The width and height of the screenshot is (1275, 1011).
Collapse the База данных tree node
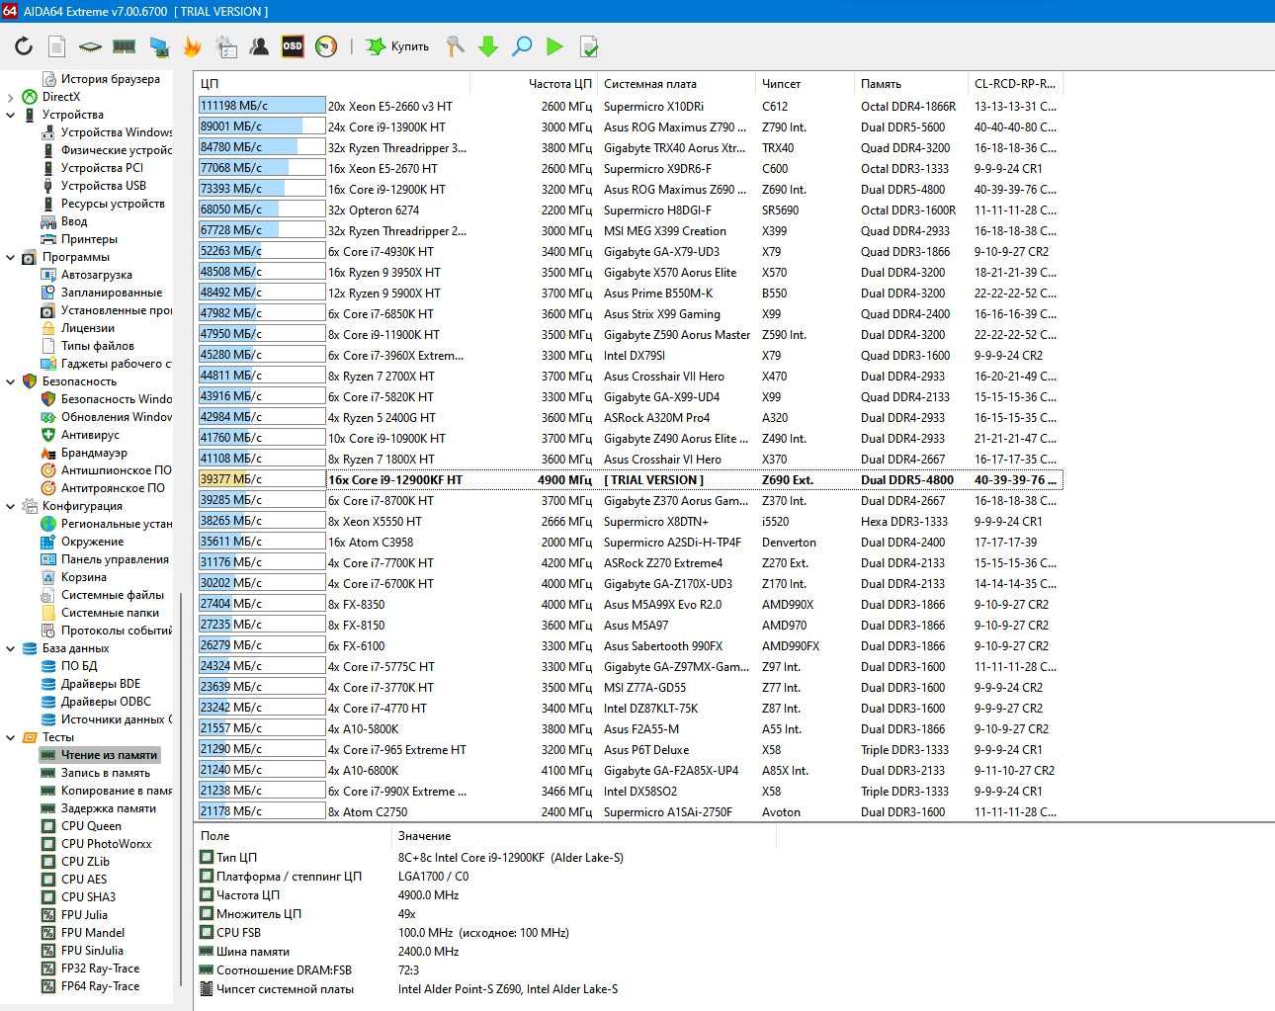[x=11, y=648]
